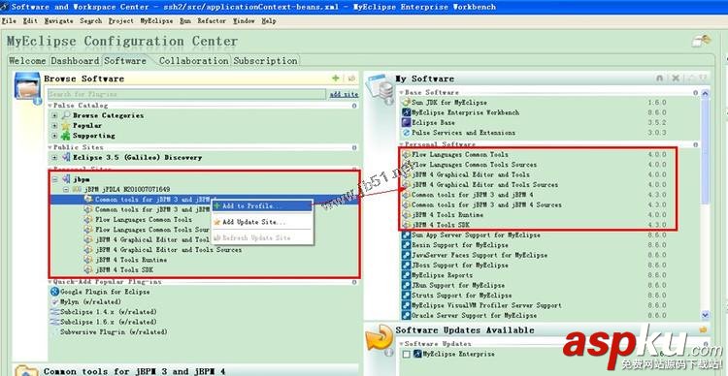This screenshot has height=376, width=728.
Task: Select Mylyn (w/related) quick-add entry
Action: point(90,301)
